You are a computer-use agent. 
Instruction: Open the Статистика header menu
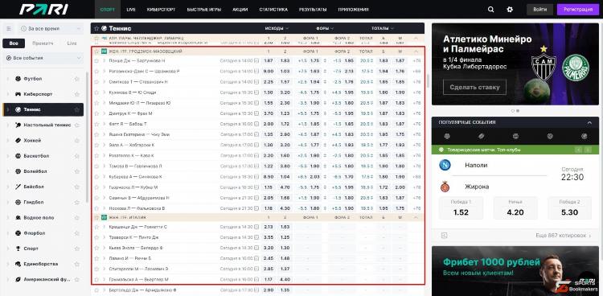[273, 10]
